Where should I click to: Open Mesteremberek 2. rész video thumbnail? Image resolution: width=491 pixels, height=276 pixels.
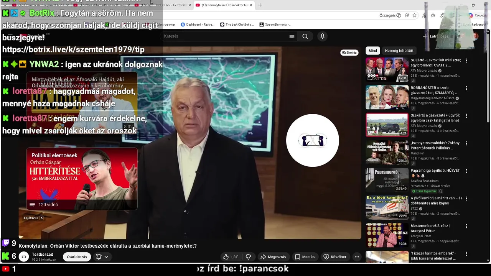(387, 235)
